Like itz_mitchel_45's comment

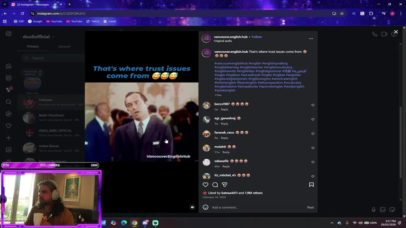point(313,176)
